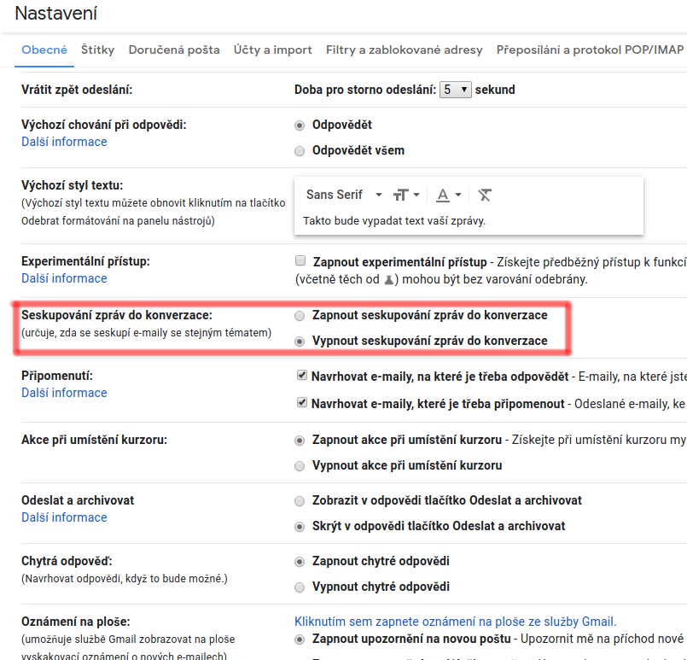Select the Odpovědět všem radio button
Screen dimensions: 687x660
pyautogui.click(x=300, y=151)
